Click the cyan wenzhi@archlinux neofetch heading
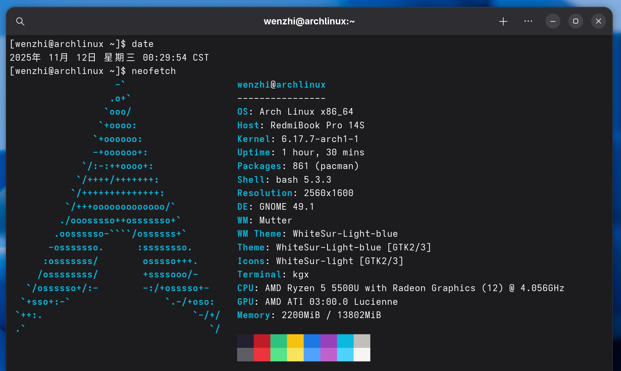Screen dimensions: 621x371 click(281, 85)
